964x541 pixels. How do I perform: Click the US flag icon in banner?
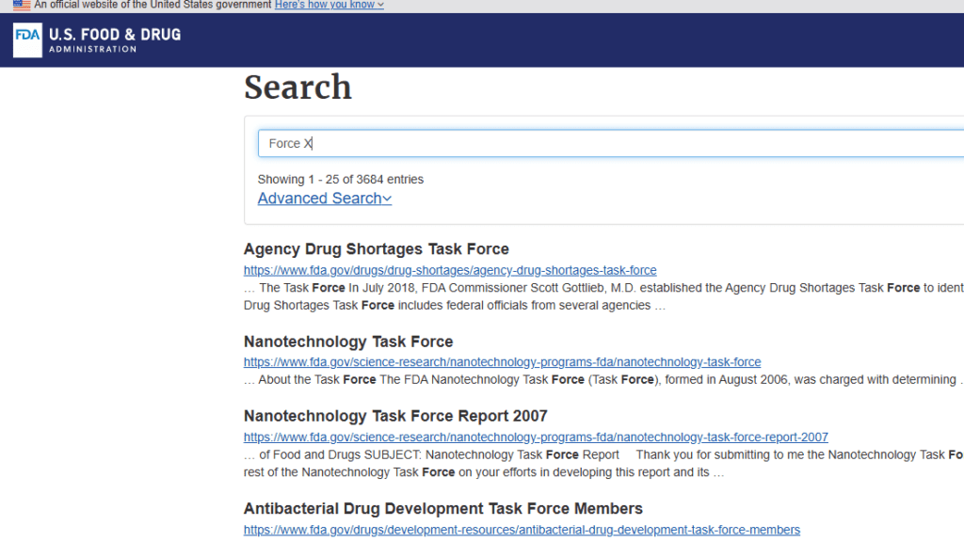pos(22,5)
